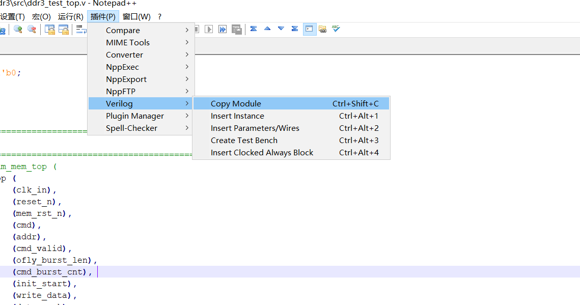
Task: Open the 运行(R) menu
Action: click(71, 17)
